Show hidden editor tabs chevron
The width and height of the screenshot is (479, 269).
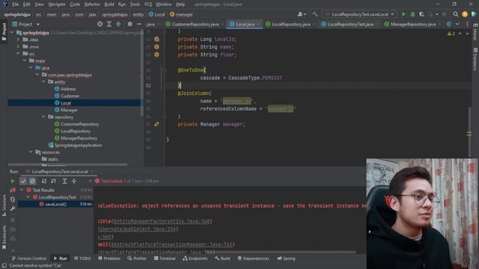(457, 24)
